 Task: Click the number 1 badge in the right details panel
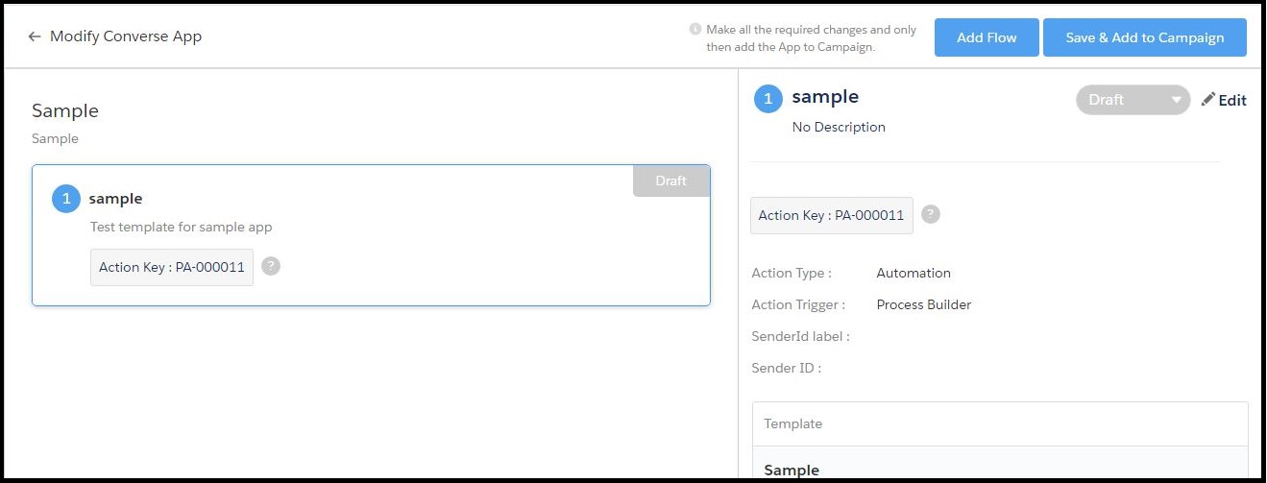(768, 99)
